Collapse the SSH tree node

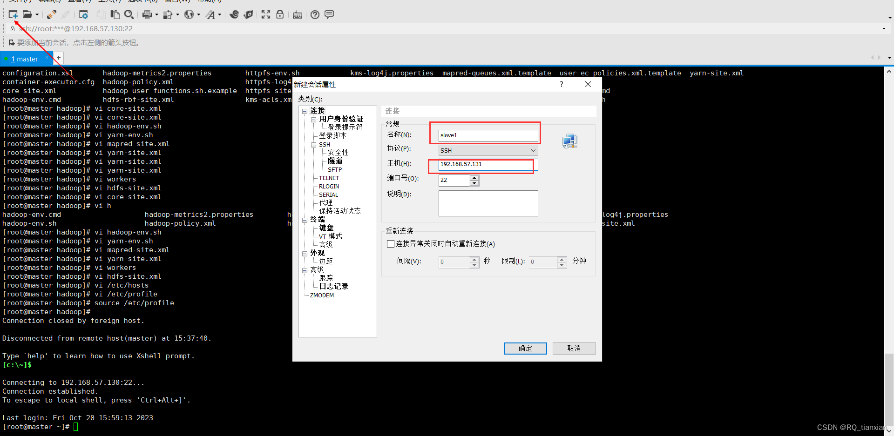pos(313,145)
